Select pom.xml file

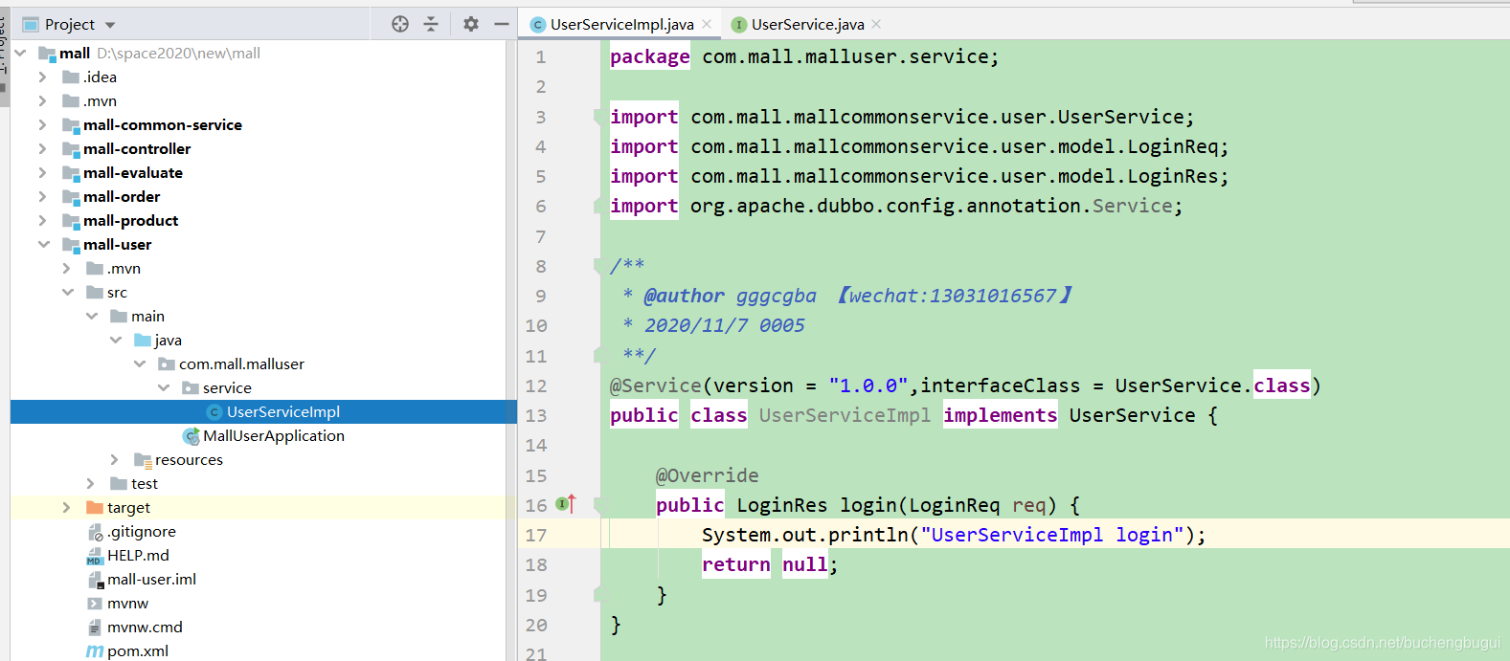click(137, 650)
